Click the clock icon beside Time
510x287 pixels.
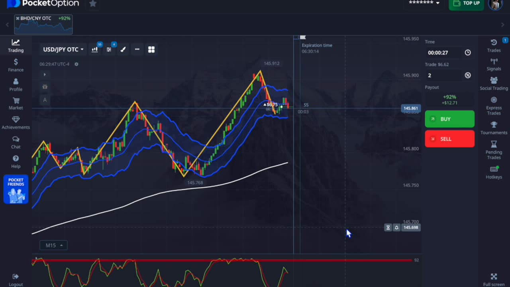click(468, 53)
